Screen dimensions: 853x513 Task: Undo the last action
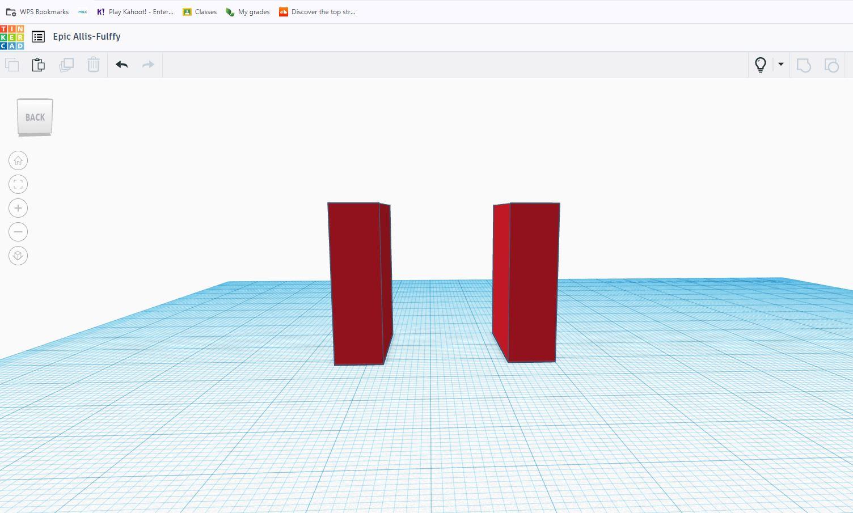pyautogui.click(x=121, y=65)
